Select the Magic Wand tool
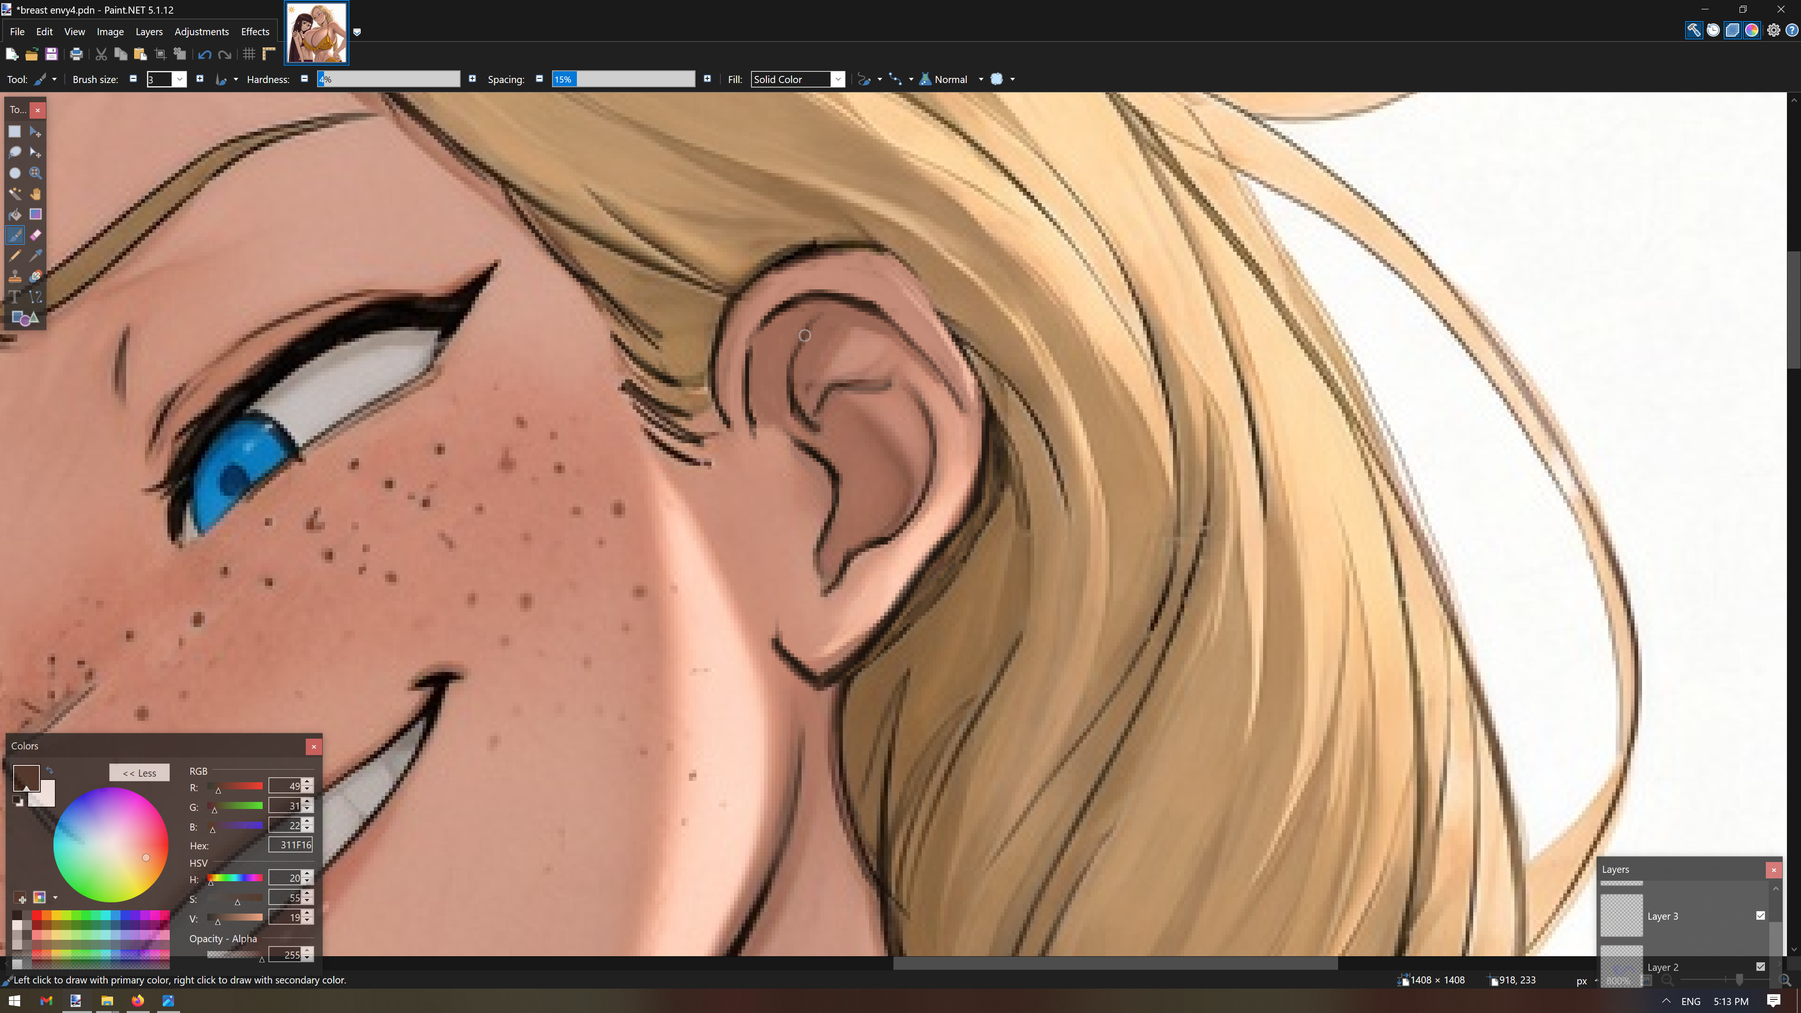 tap(15, 194)
